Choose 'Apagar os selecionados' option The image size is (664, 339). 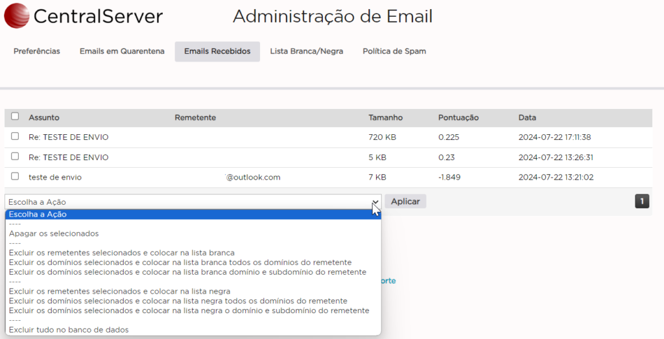(x=54, y=233)
